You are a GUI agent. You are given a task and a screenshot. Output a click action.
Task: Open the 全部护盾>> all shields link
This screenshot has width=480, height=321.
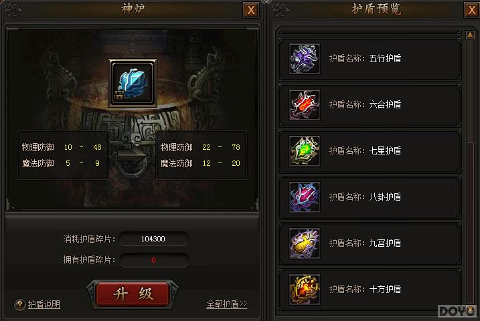click(x=227, y=304)
